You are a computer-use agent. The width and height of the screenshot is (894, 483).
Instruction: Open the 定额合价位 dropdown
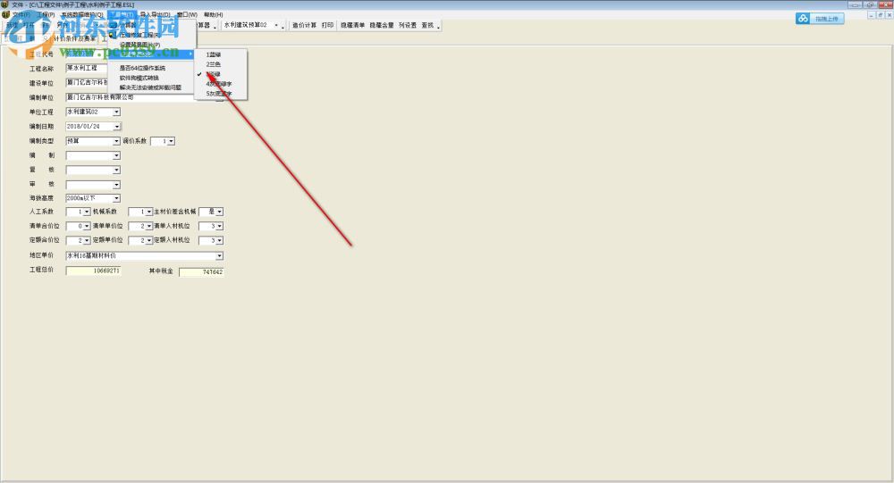coord(87,241)
